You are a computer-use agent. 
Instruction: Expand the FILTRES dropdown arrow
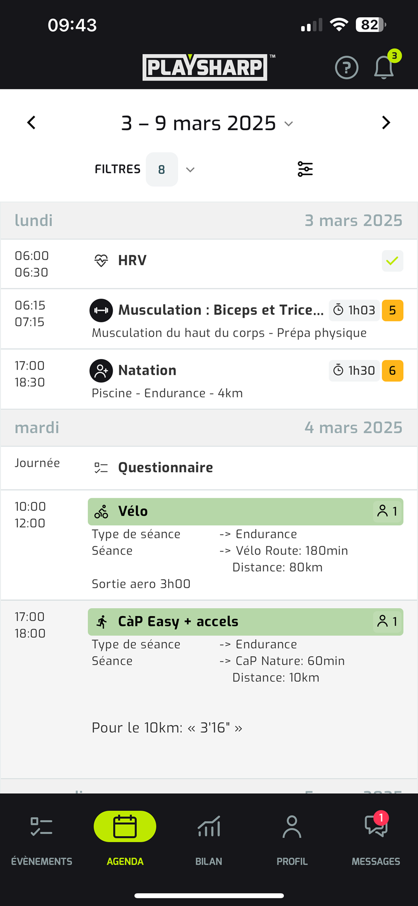coord(190,170)
